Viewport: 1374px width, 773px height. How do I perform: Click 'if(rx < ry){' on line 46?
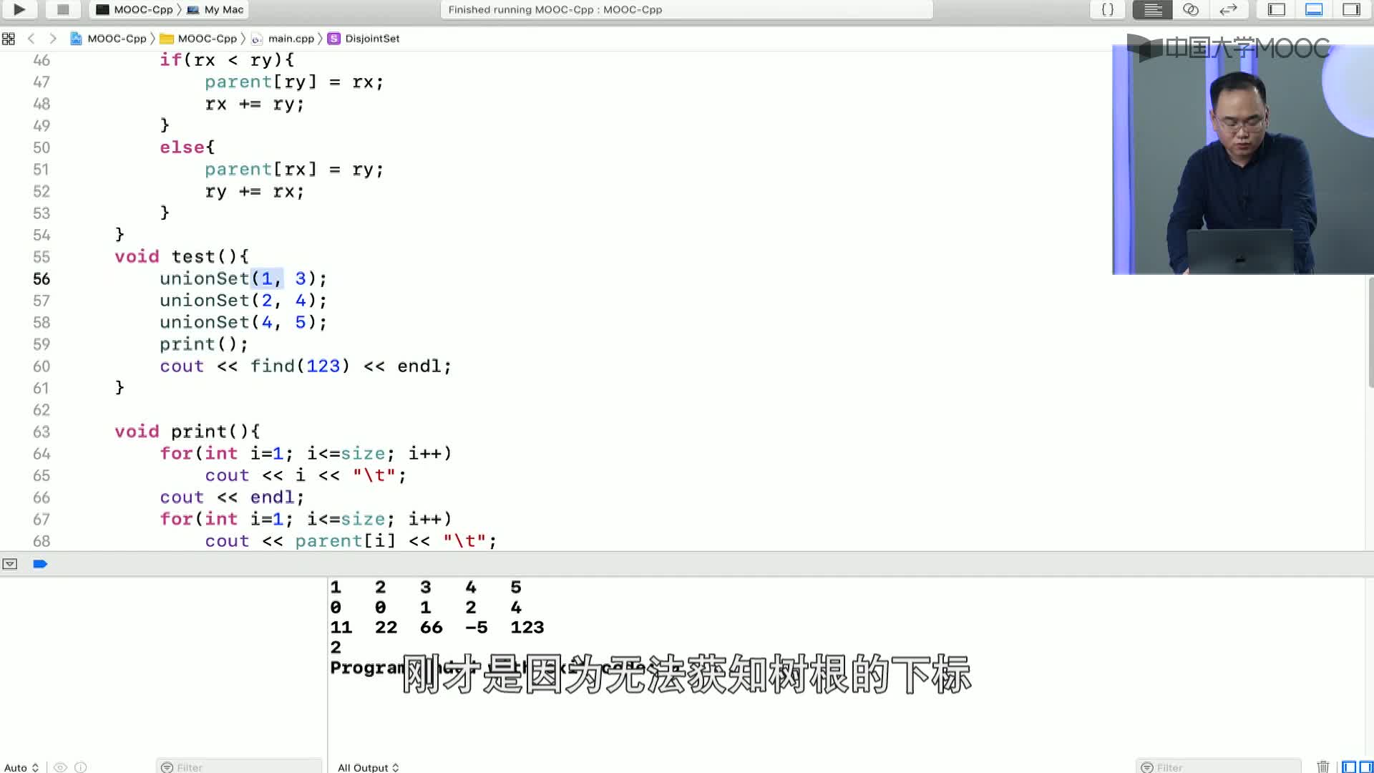coord(227,60)
